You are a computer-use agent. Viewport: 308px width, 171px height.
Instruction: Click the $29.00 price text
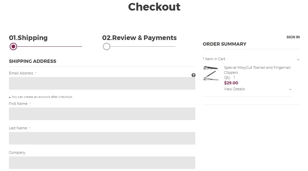pos(231,83)
